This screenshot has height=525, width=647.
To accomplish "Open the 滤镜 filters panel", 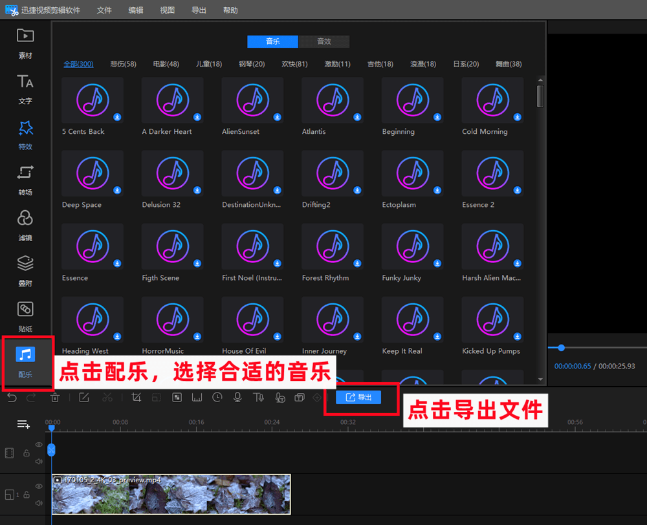I will [25, 226].
